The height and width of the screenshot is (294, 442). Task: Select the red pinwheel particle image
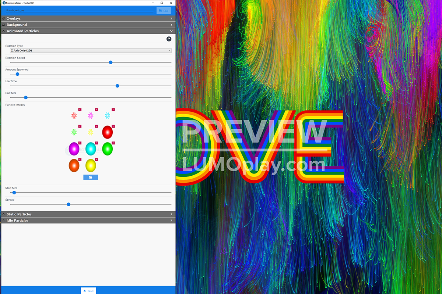pyautogui.click(x=74, y=115)
